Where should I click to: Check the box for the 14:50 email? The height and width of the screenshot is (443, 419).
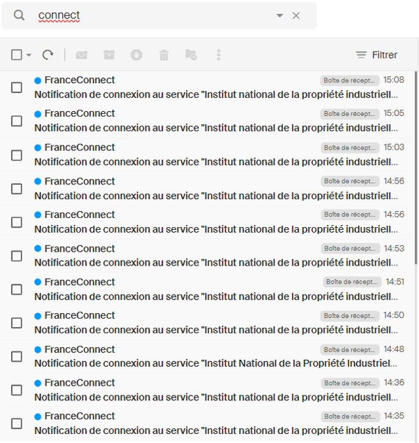(16, 323)
